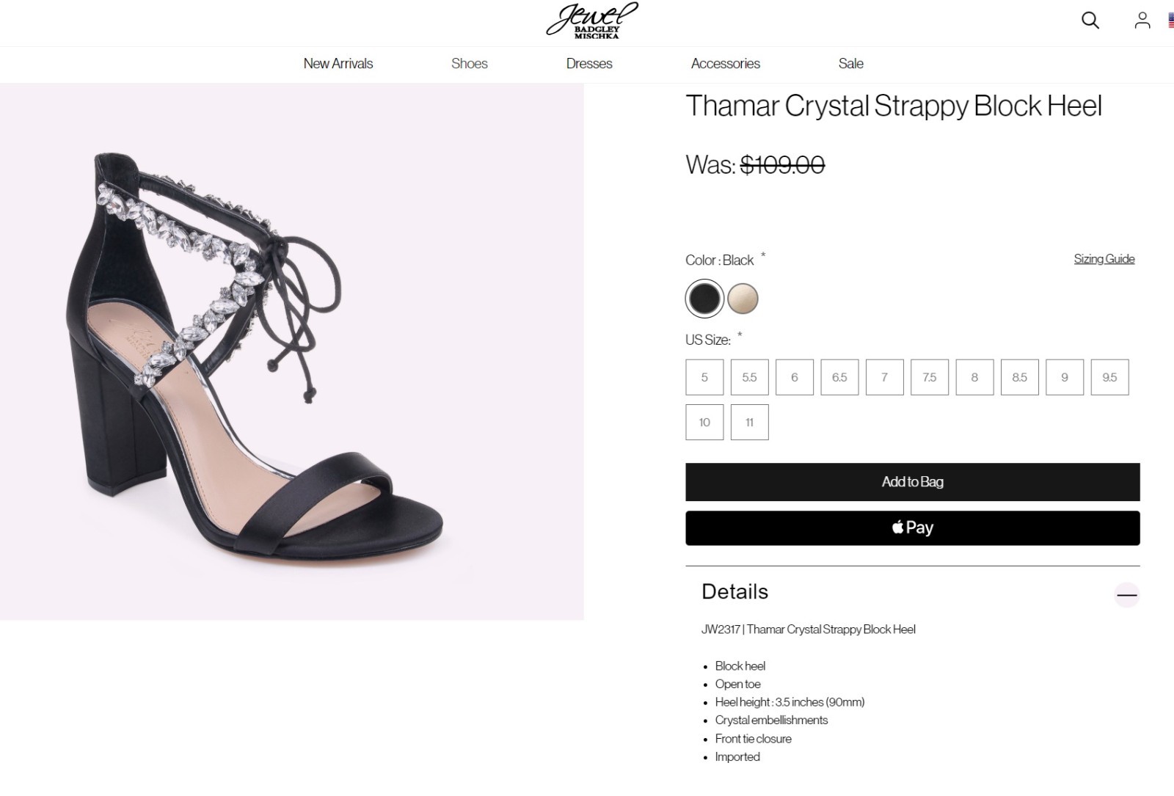Select US size 8.5
Image resolution: width=1174 pixels, height=796 pixels.
[1019, 377]
